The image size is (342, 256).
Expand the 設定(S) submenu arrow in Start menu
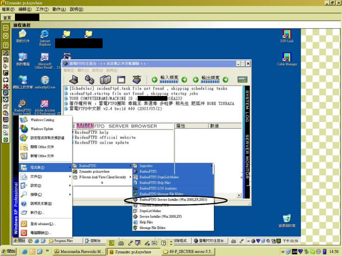[70, 186]
